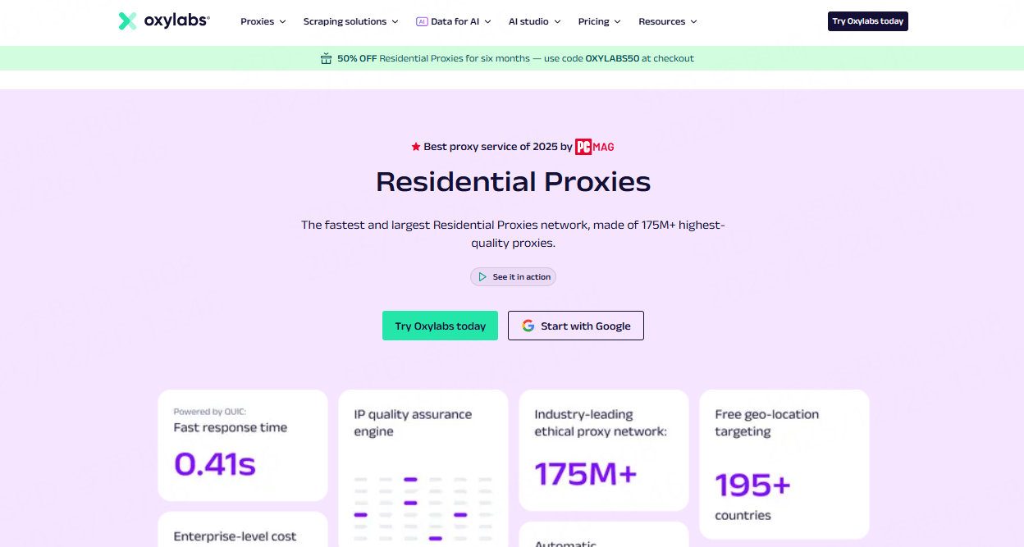
Task: Click the OXYLABS50 promo code text
Action: click(612, 58)
